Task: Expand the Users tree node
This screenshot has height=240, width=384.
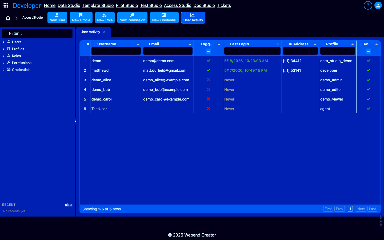Action: click(3, 42)
